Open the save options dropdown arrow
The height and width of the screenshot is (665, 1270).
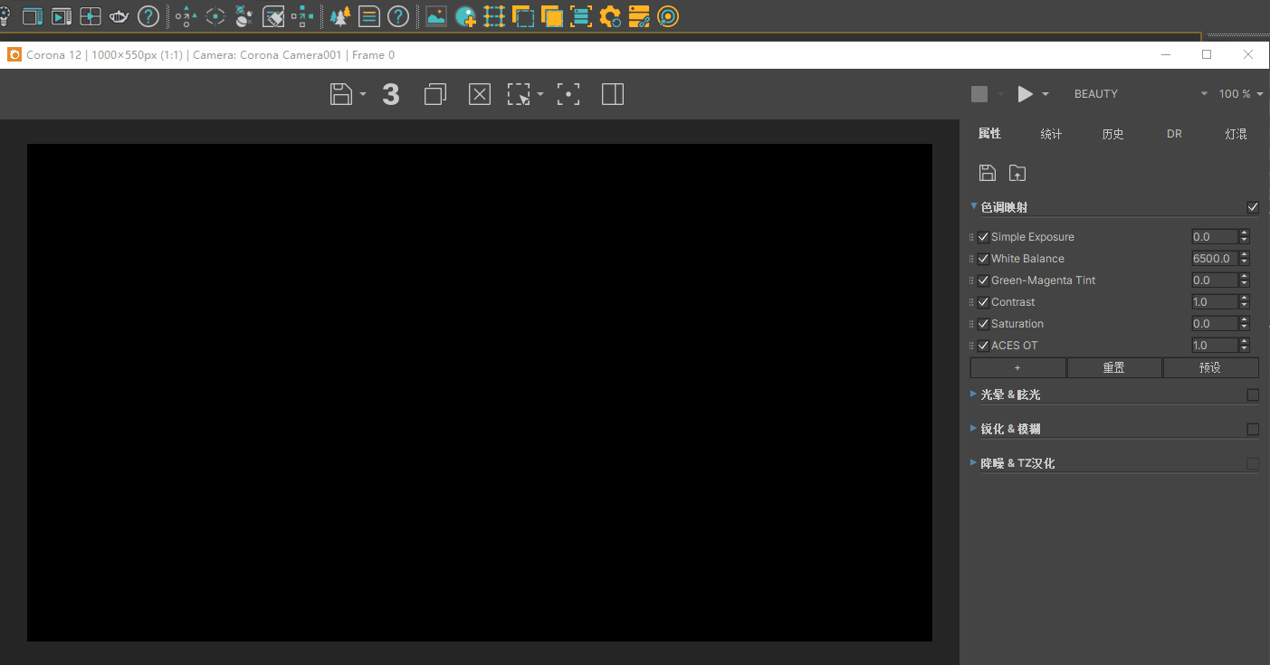point(362,94)
